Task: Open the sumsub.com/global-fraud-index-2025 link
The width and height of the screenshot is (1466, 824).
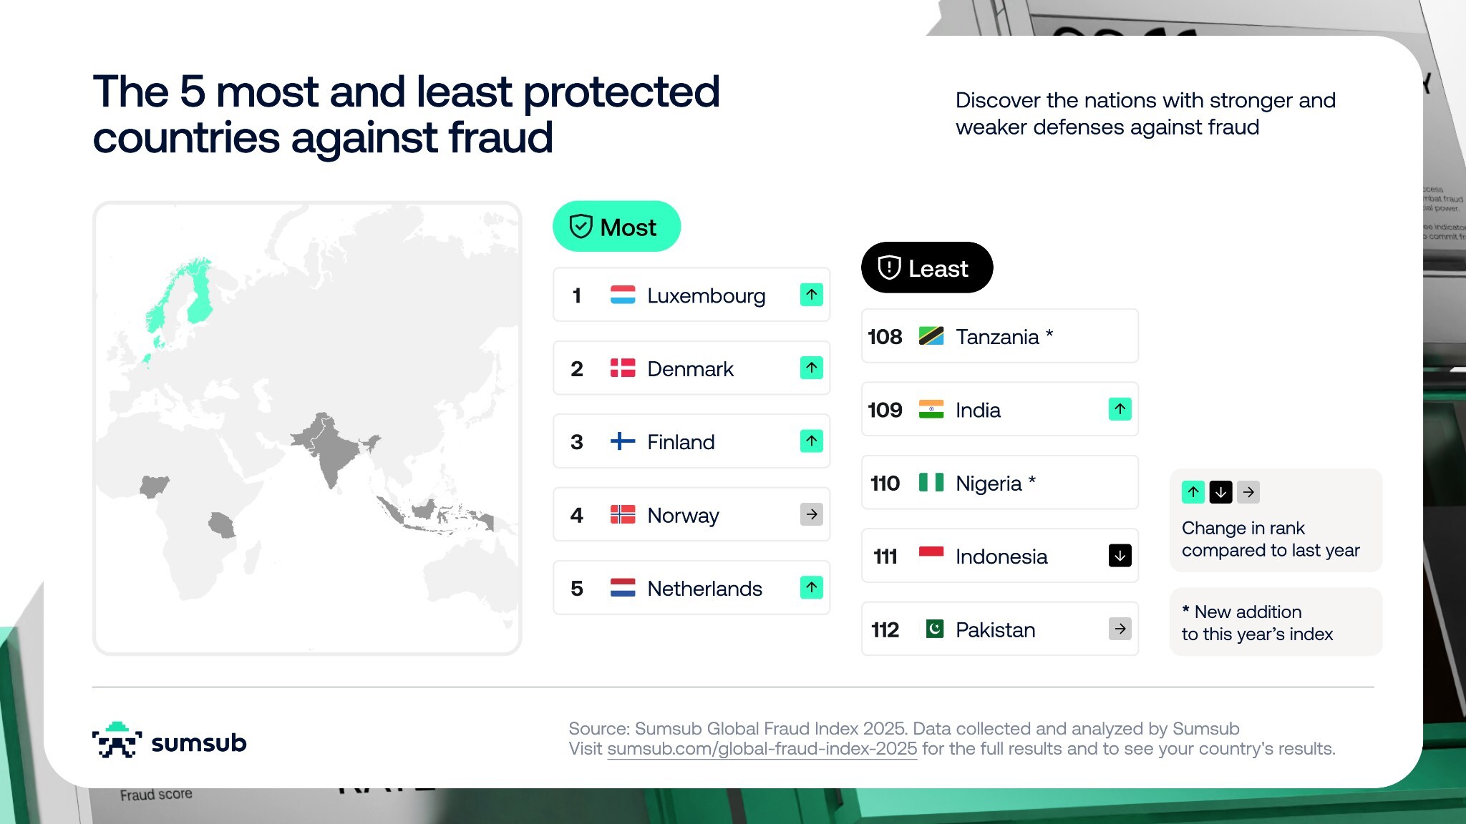Action: tap(762, 749)
